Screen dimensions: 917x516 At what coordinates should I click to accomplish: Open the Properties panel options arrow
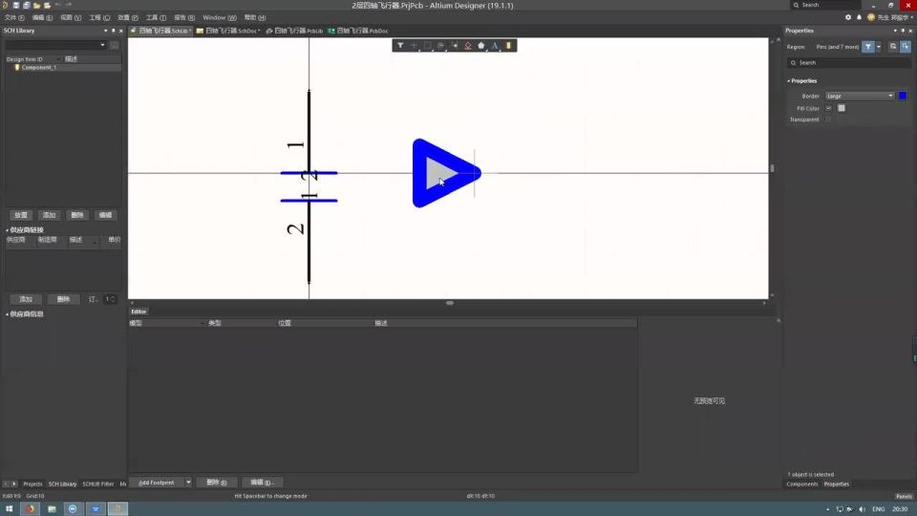[x=895, y=31]
